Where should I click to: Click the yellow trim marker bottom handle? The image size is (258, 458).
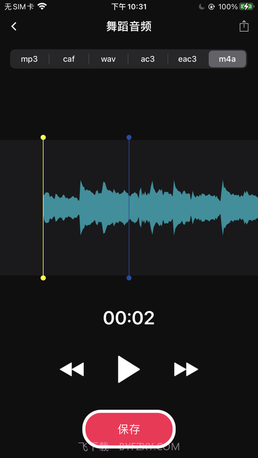pos(43,278)
